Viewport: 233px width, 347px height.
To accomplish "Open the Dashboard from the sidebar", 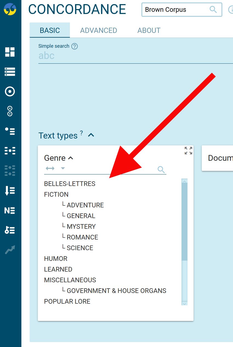I will (x=10, y=52).
